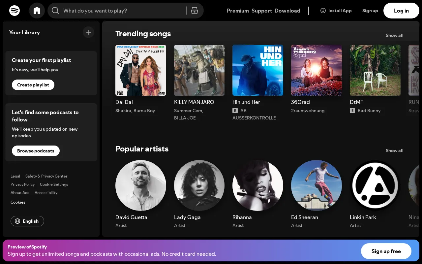
Task: Click the 'KILLY MANJARO' song title
Action: 194,102
